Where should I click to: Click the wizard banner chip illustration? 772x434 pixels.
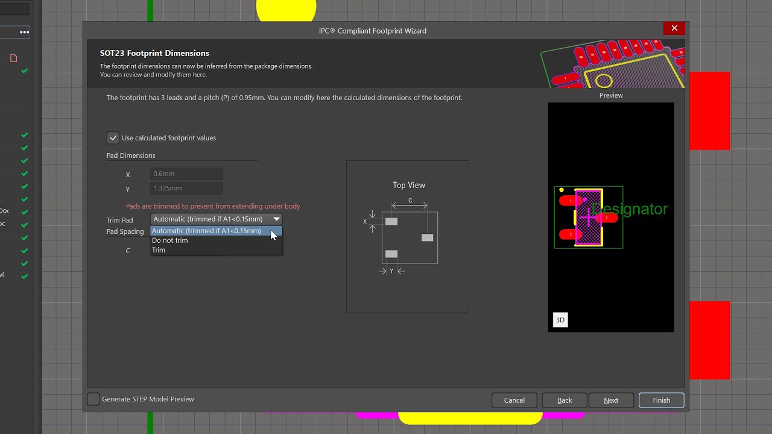click(x=613, y=64)
